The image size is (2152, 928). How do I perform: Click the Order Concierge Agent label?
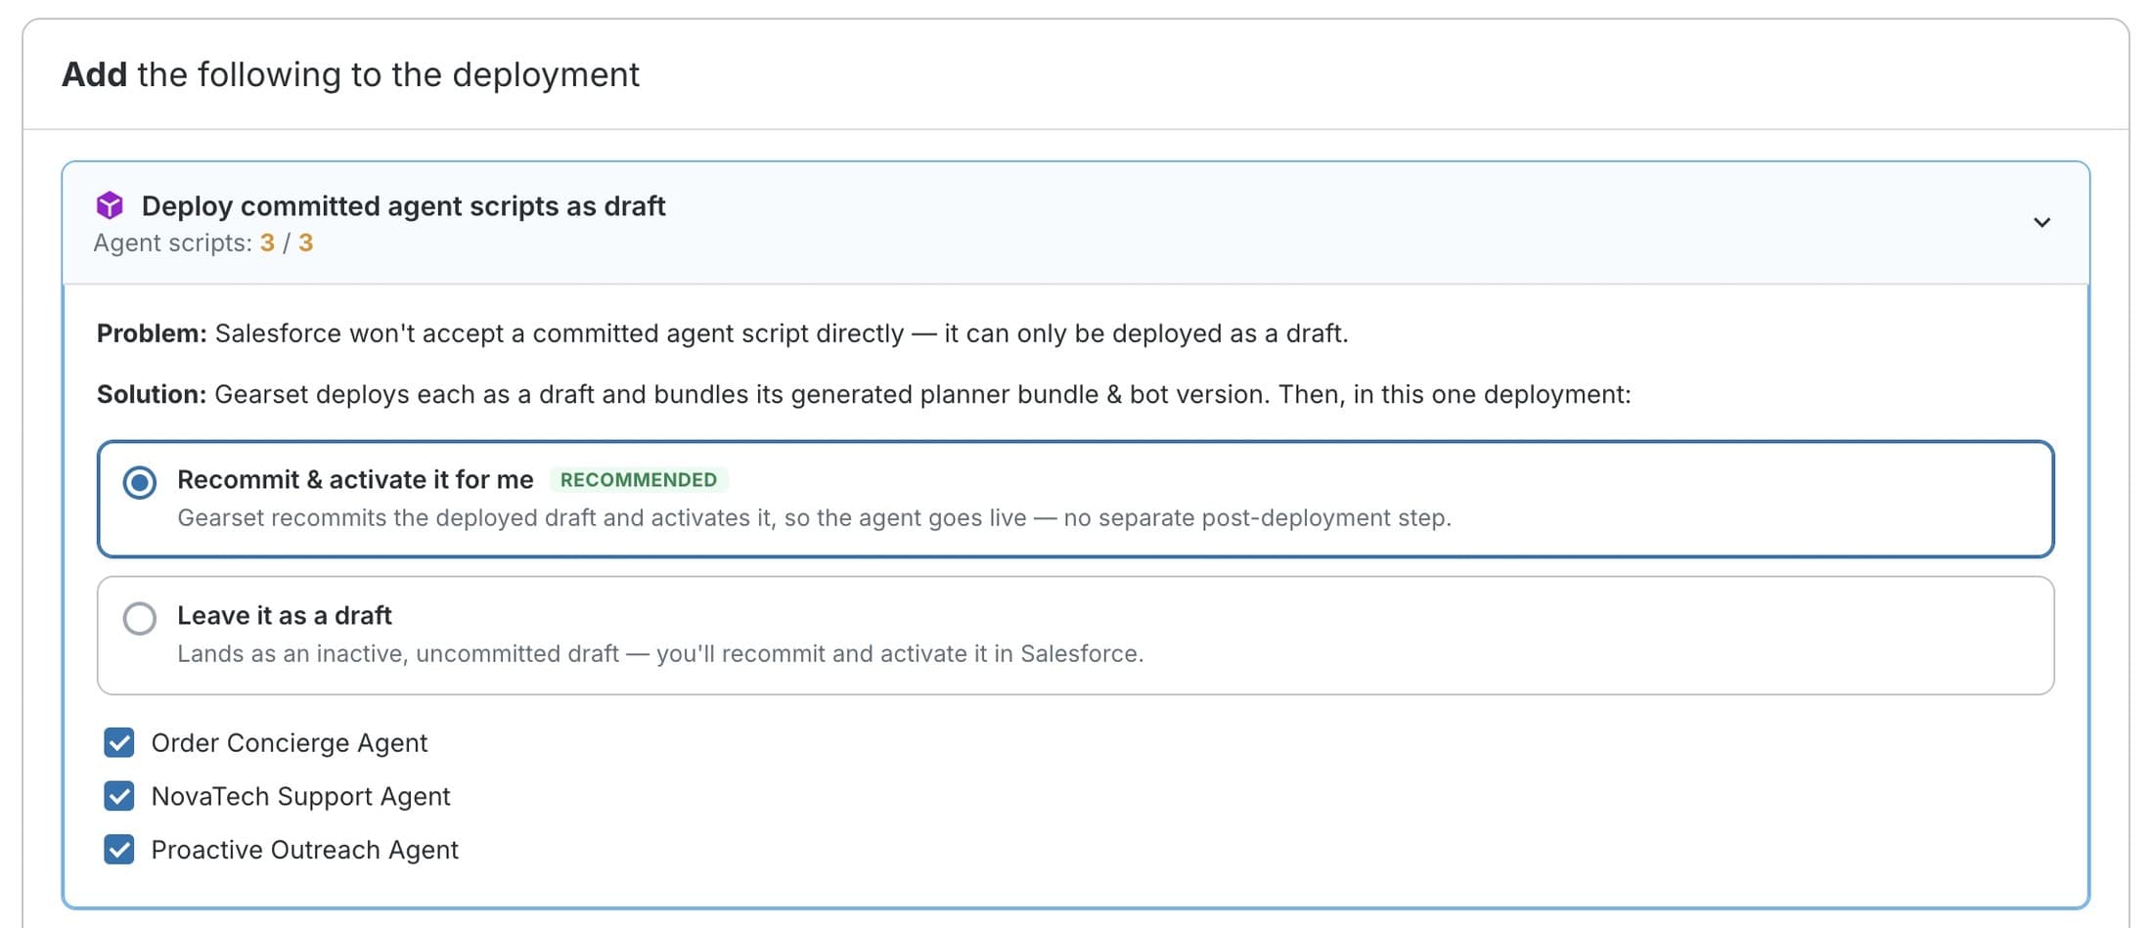[x=290, y=743]
